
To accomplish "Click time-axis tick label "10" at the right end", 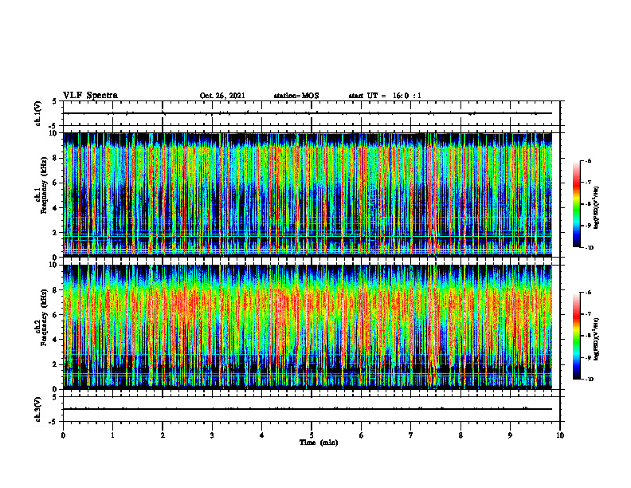I will pos(560,435).
